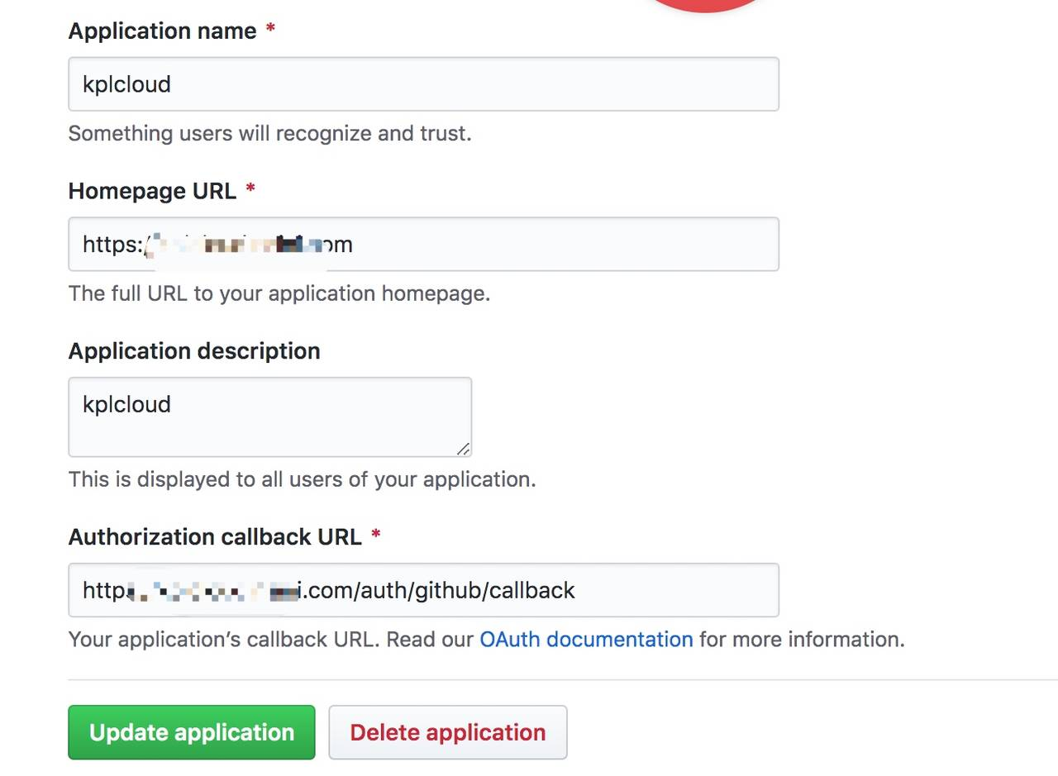Open the OAuth documentation link

[x=586, y=640]
